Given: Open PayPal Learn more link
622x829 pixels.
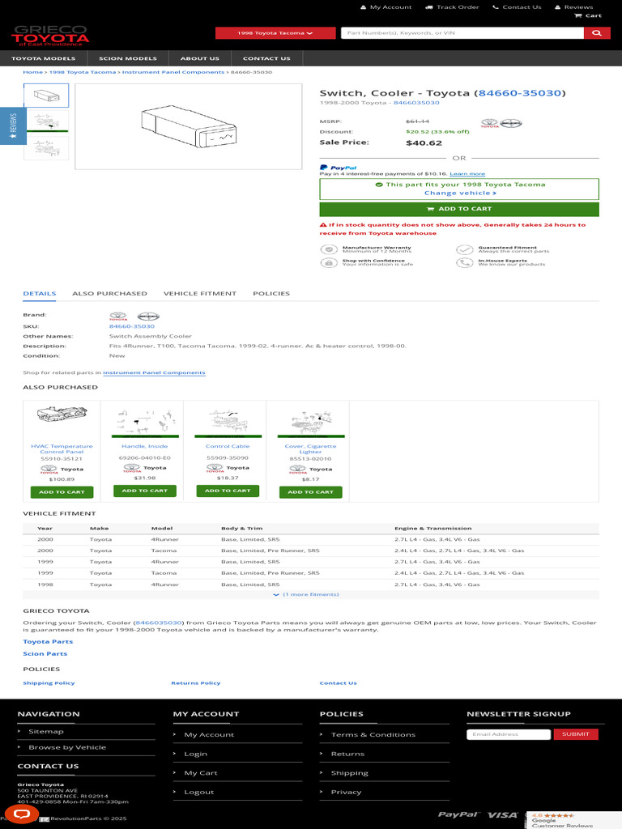Looking at the screenshot, I should point(467,174).
